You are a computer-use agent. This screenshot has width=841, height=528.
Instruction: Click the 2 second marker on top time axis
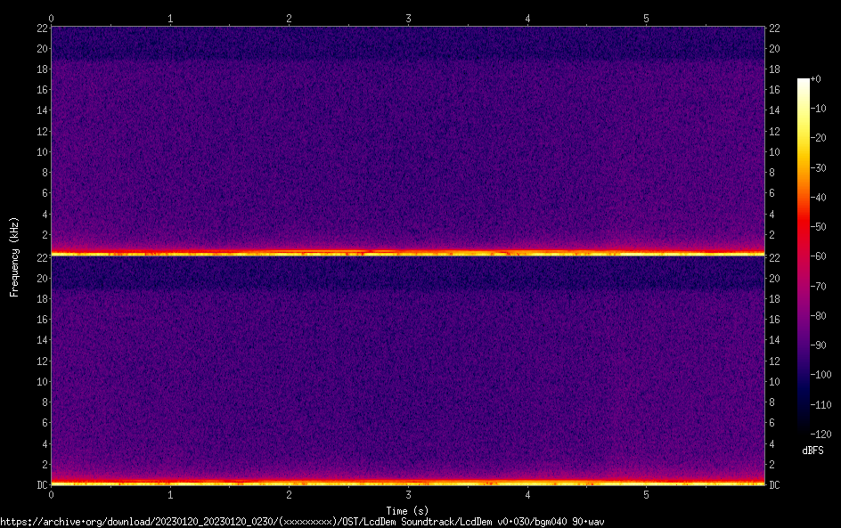[x=290, y=18]
